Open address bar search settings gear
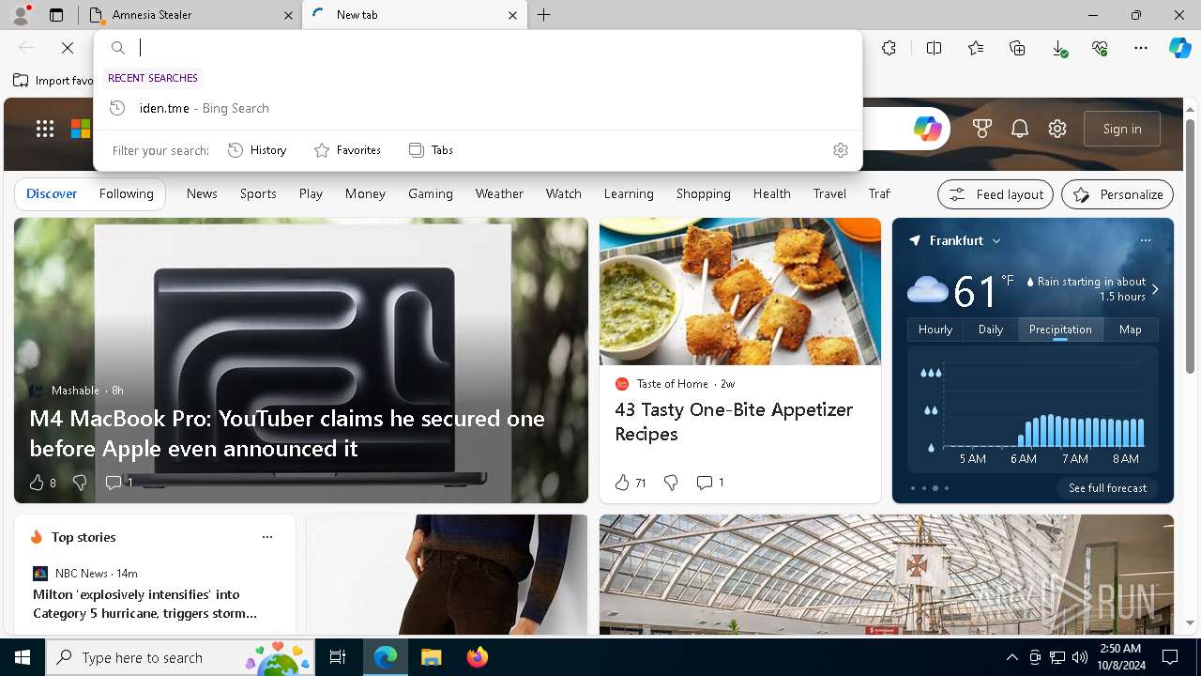Viewport: 1201px width, 676px height. [841, 150]
